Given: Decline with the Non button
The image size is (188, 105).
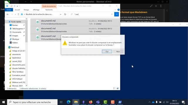Looking at the screenshot, I should [118, 51].
